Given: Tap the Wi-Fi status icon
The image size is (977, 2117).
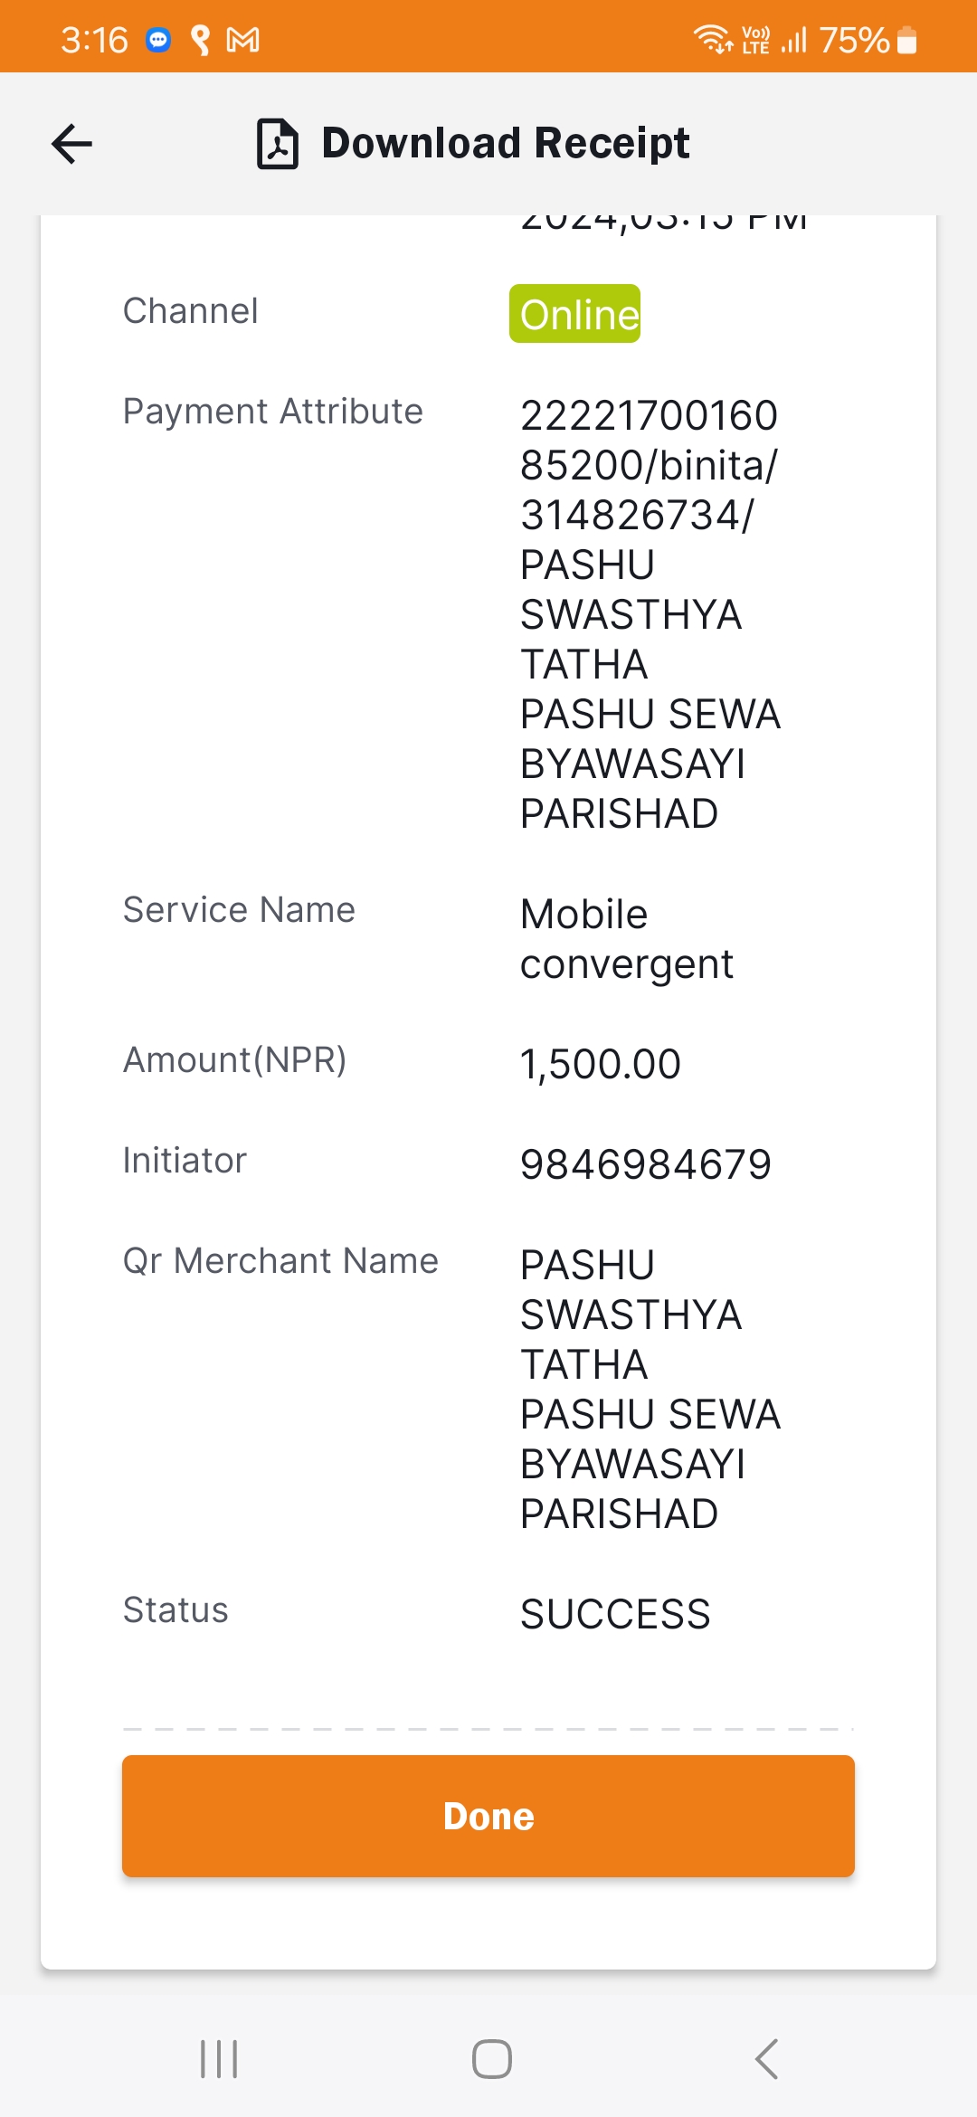Looking at the screenshot, I should [x=713, y=40].
